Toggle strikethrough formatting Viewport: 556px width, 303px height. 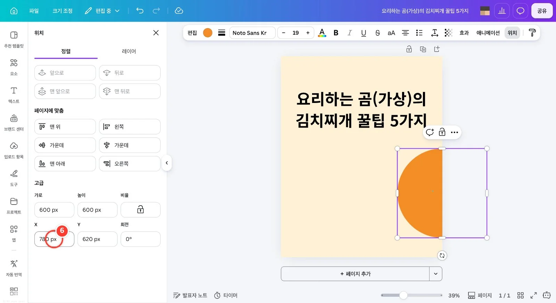tap(377, 33)
